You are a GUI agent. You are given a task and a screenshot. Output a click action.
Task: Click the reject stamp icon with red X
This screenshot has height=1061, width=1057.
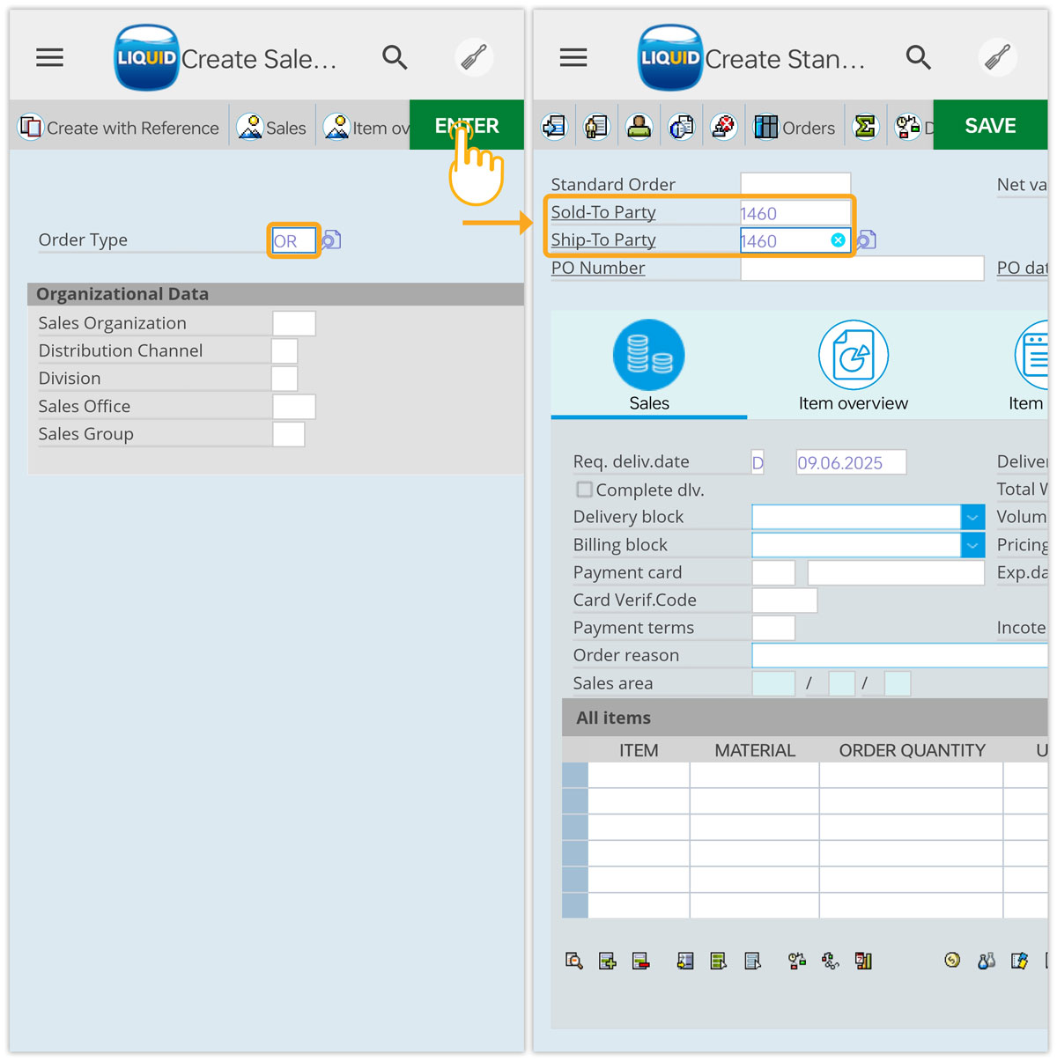pyautogui.click(x=723, y=127)
